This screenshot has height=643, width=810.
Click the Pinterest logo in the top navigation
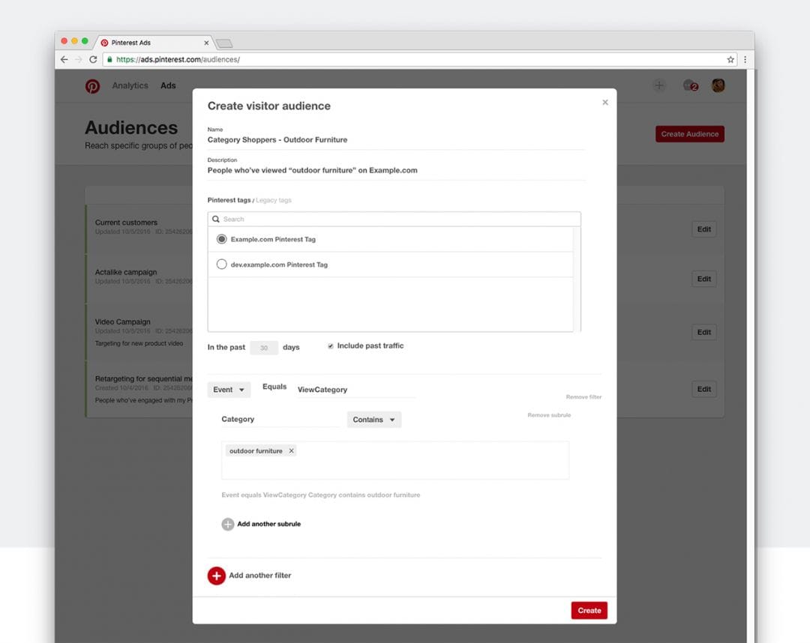tap(92, 85)
